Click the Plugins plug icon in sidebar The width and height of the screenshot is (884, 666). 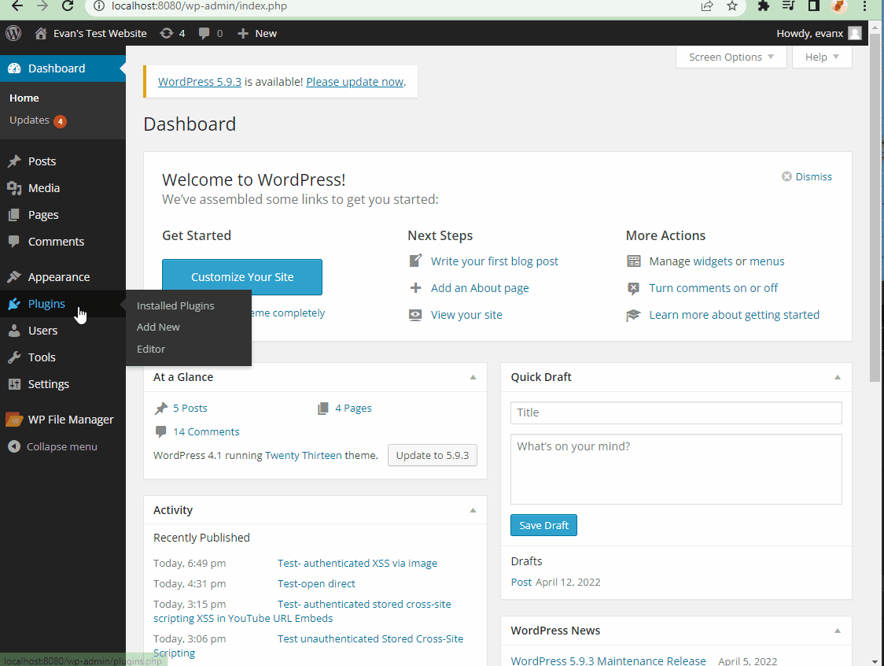[14, 304]
